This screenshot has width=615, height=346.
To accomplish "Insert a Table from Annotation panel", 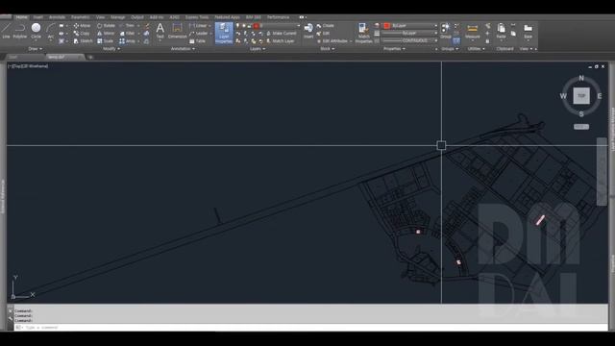I will tap(197, 40).
